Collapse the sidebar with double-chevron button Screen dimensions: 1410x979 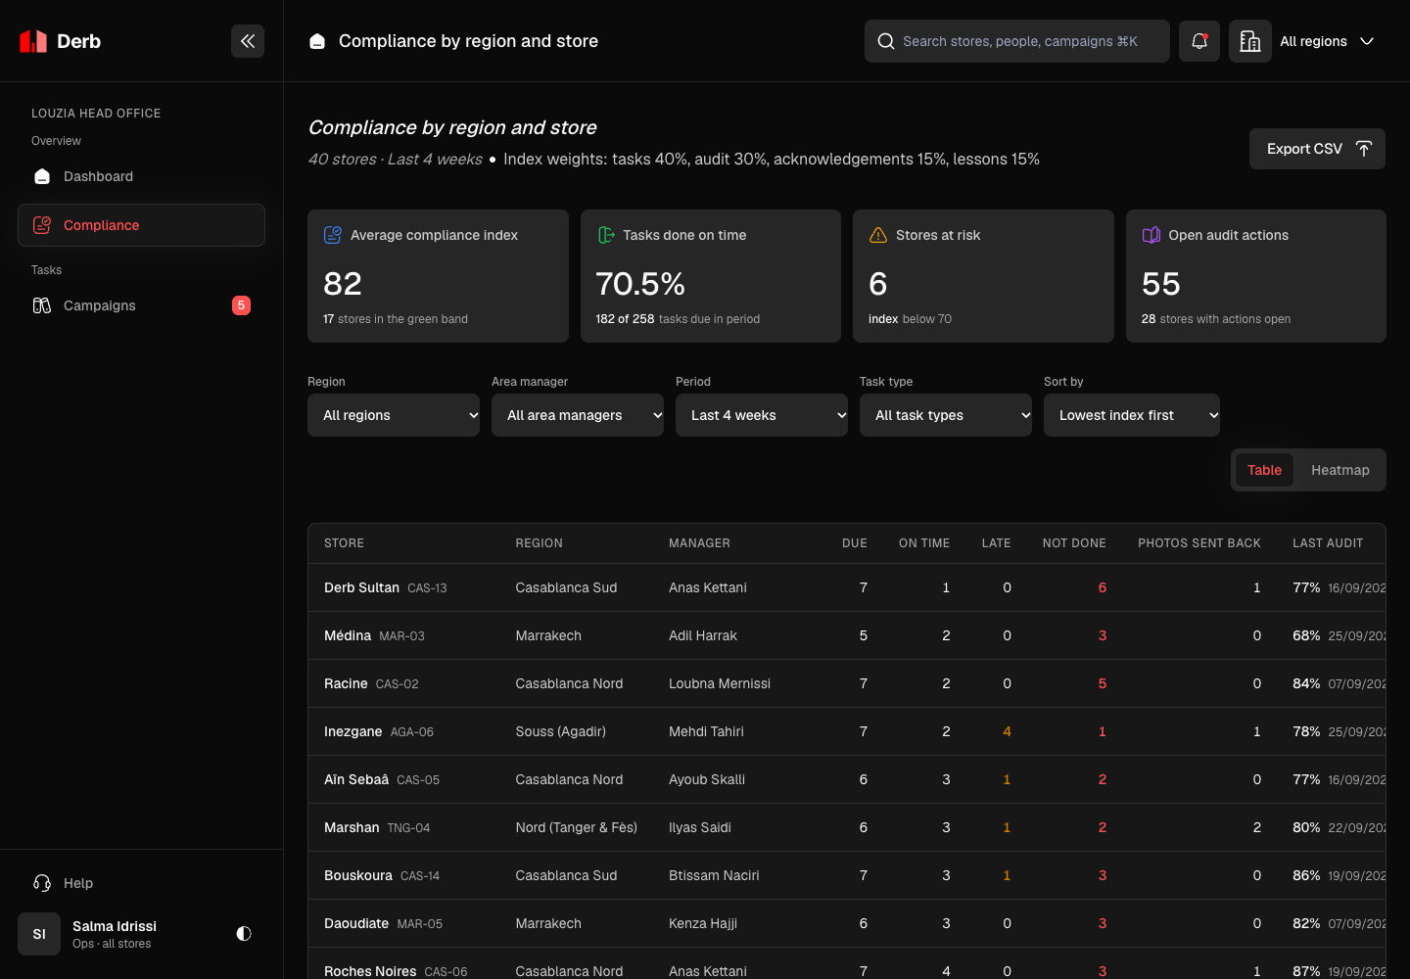coord(248,41)
